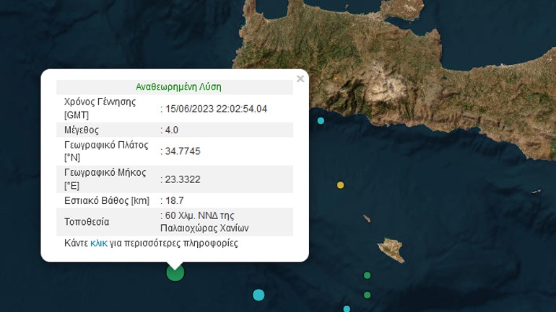Click the latitude value 34.7745
The image size is (556, 312).
183,151
